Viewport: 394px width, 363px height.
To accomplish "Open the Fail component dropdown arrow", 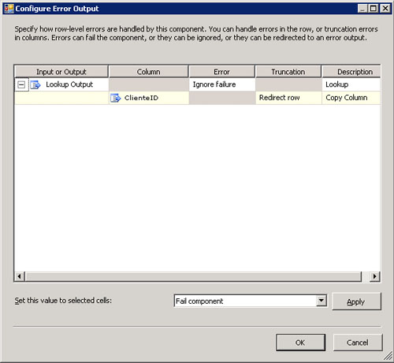I will (322, 301).
